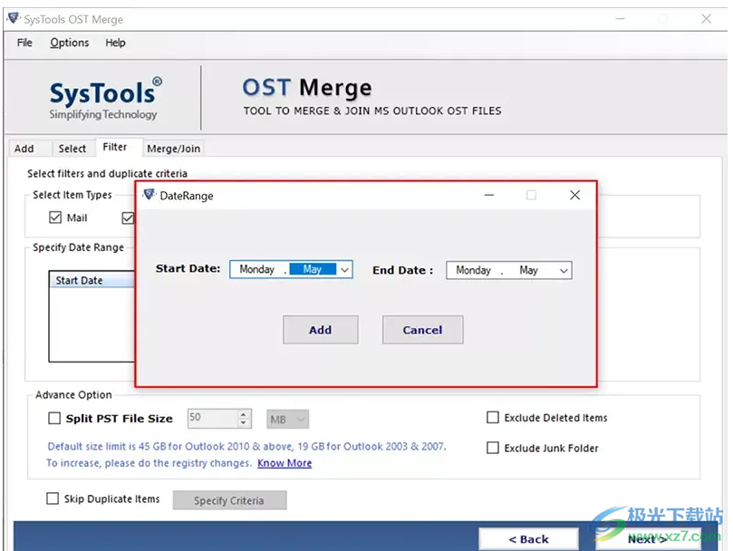Switch to the Merge/Join tab

(x=173, y=149)
